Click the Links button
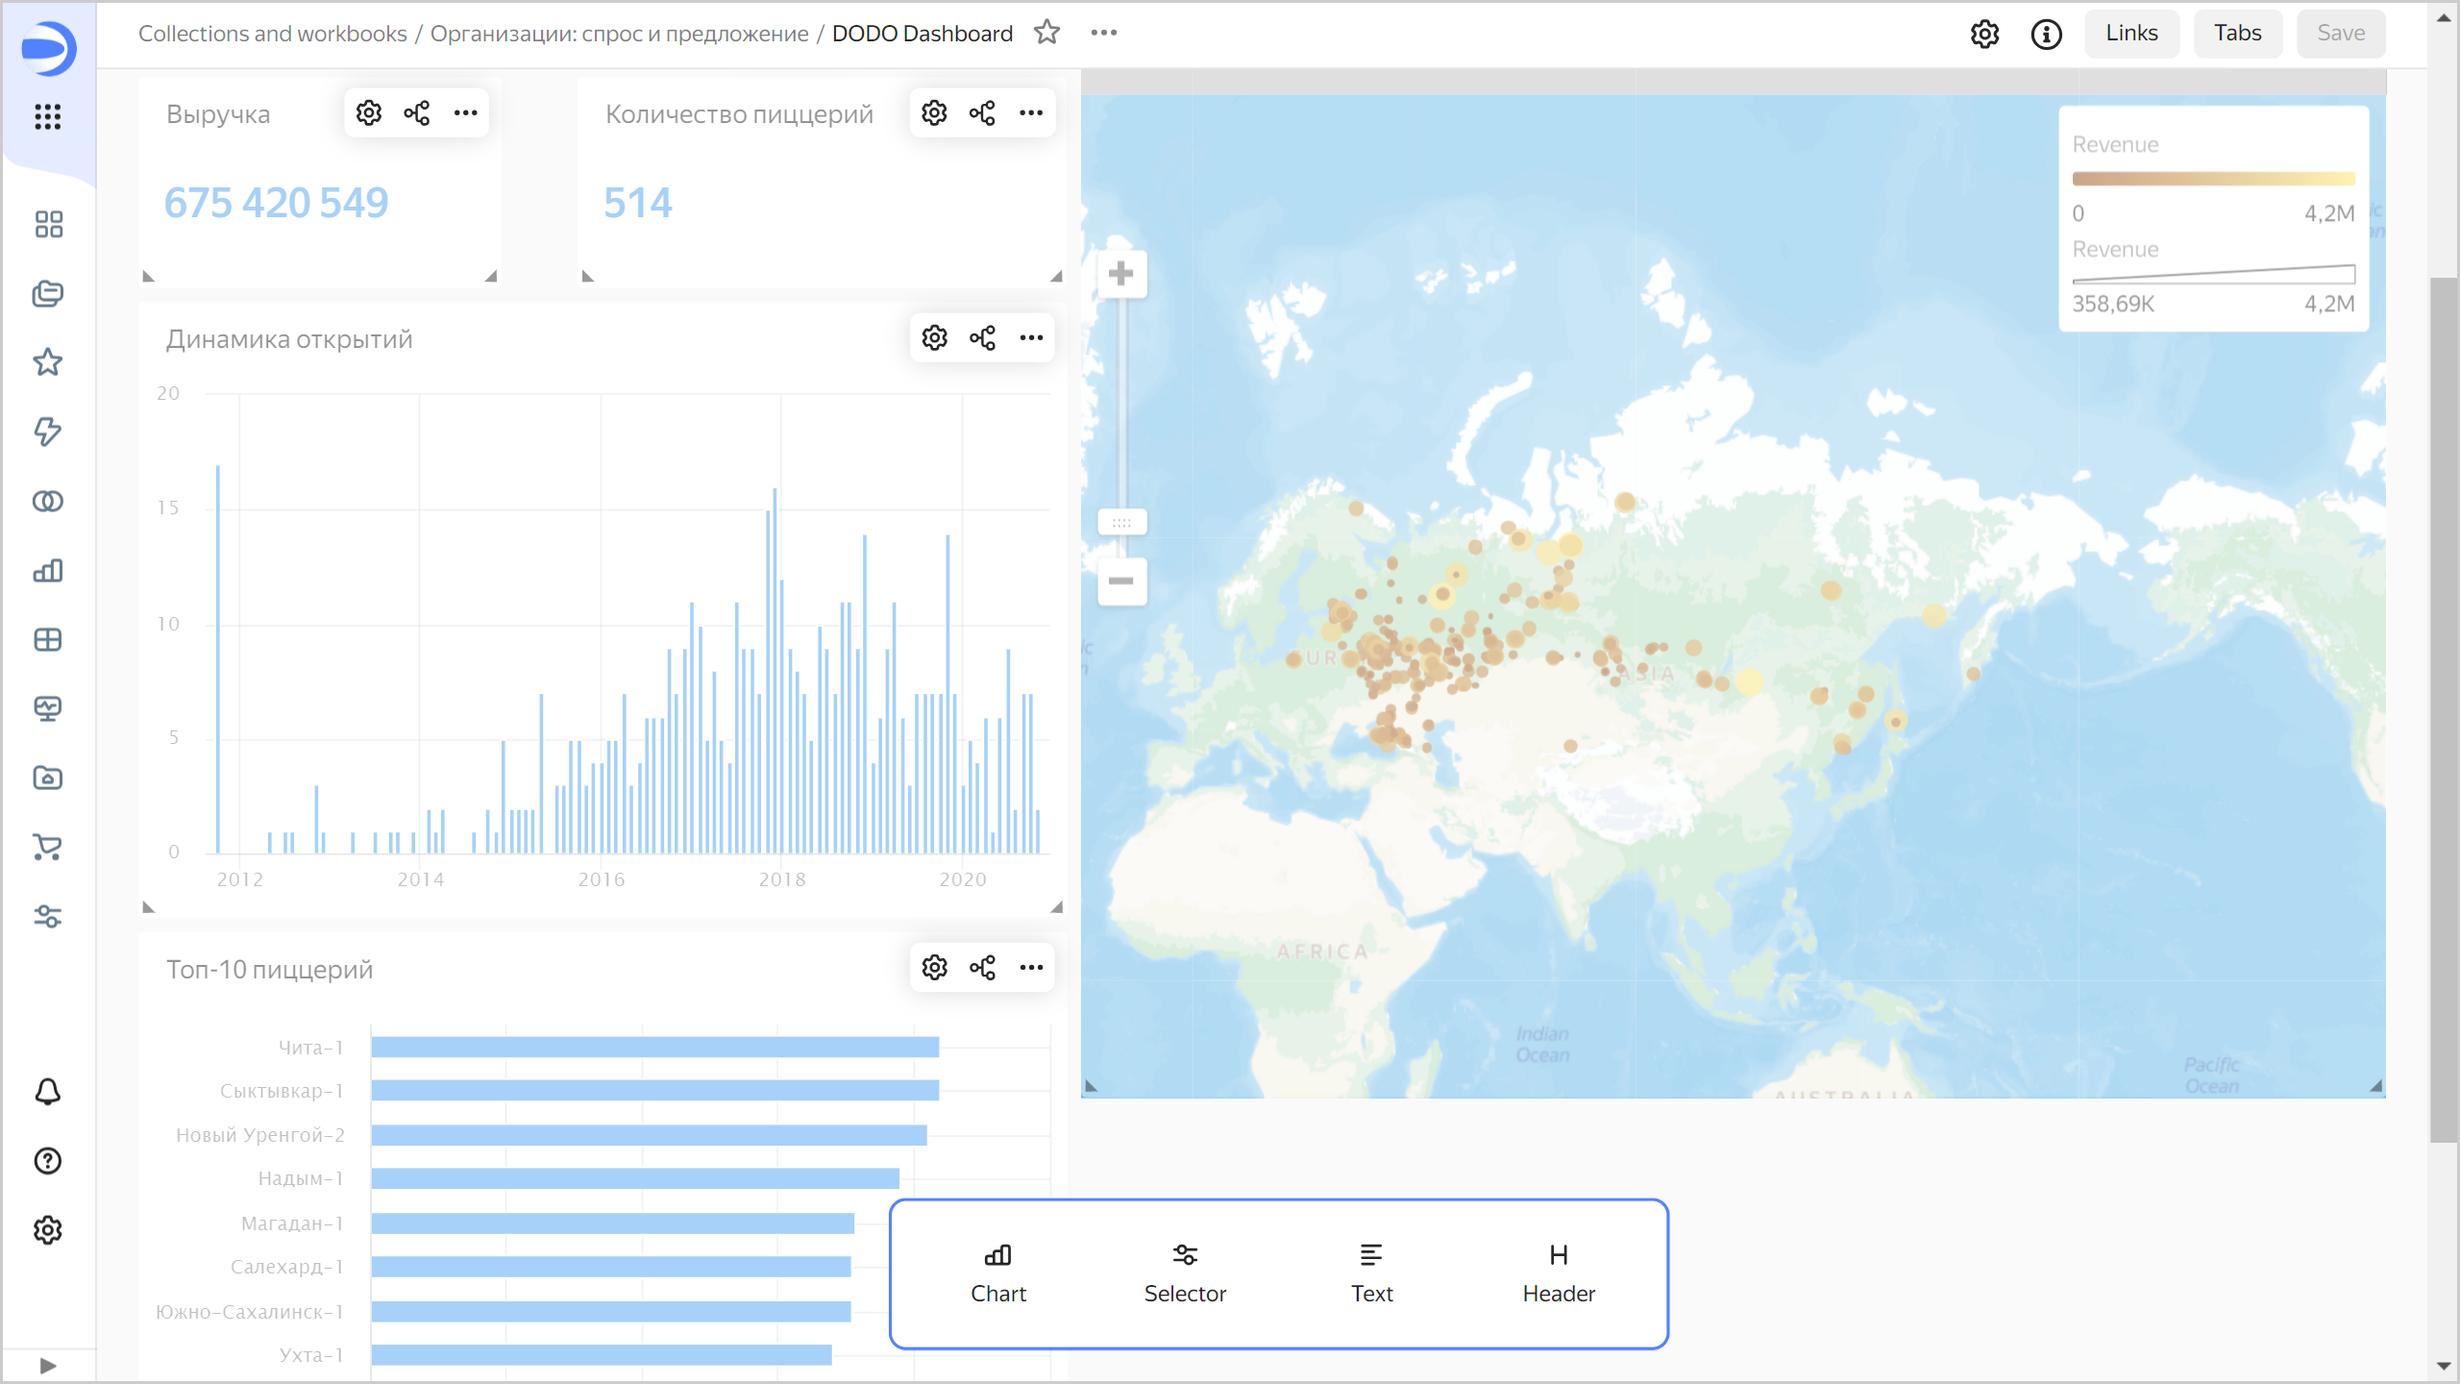 tap(2131, 34)
